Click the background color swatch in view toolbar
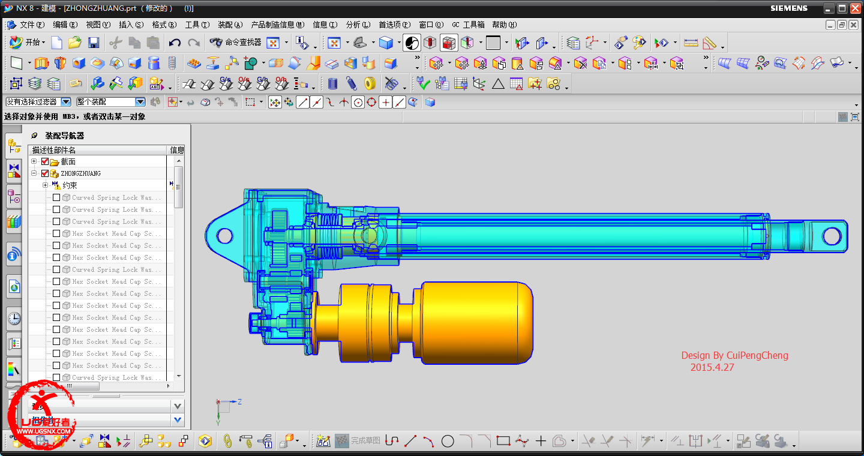This screenshot has height=456, width=864. pos(493,43)
